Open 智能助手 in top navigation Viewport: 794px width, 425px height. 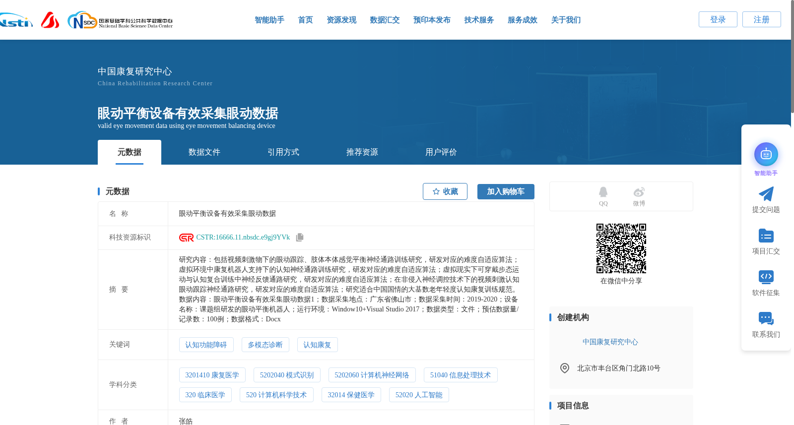tap(269, 20)
